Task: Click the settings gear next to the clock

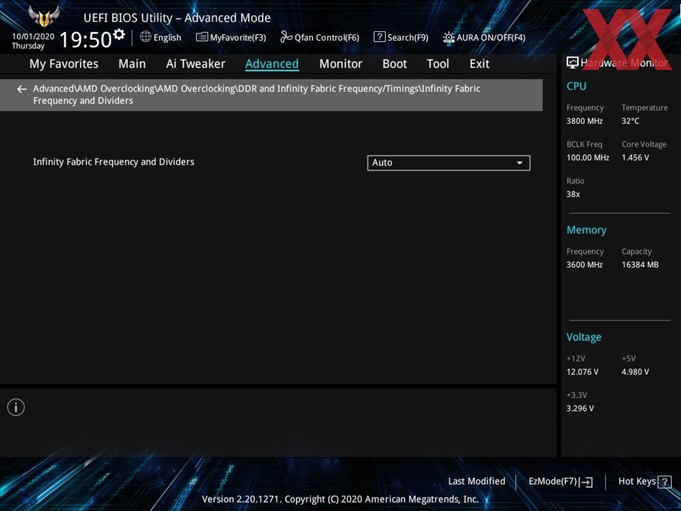Action: click(119, 35)
